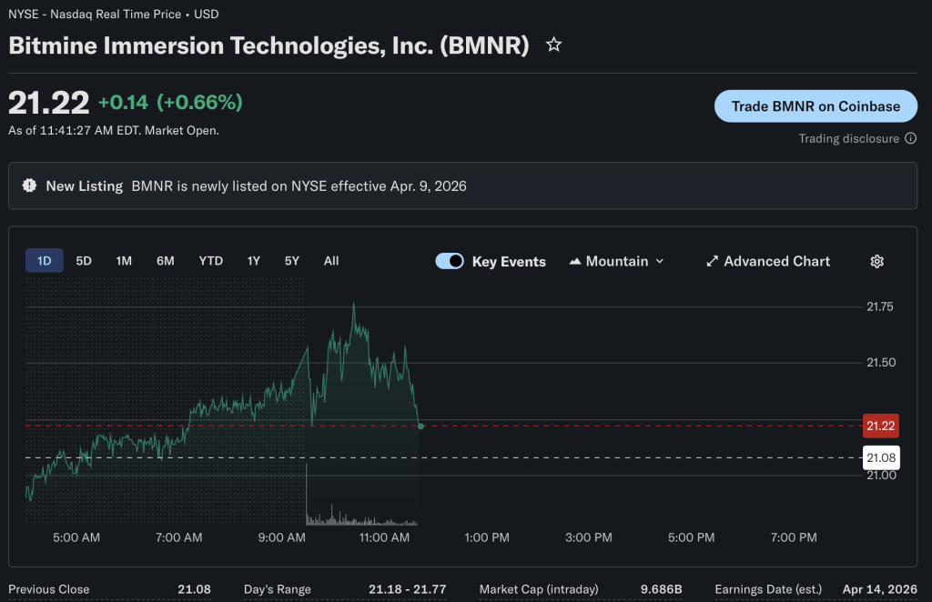Select the 1D time range

(x=44, y=261)
